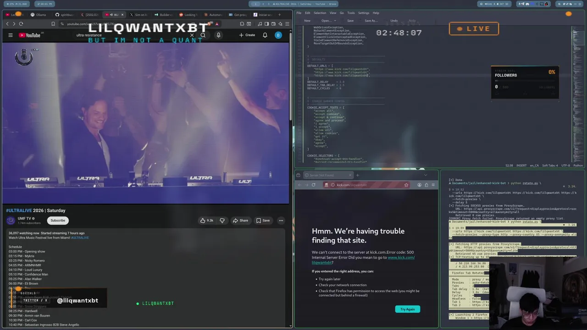Click the YouTube Create button
This screenshot has height=330, width=587.
tap(247, 35)
